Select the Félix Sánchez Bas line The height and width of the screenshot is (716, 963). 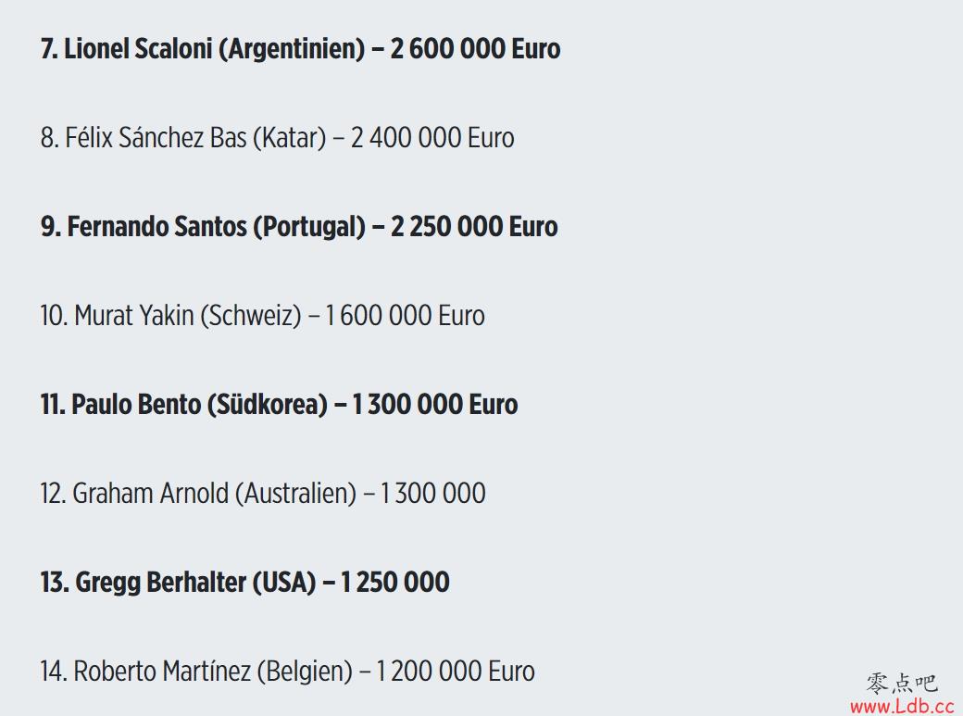(278, 138)
